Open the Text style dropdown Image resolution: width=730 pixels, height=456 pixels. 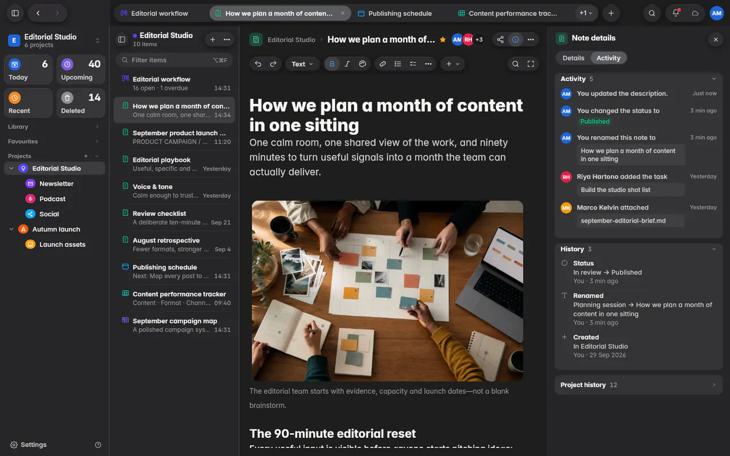point(302,64)
